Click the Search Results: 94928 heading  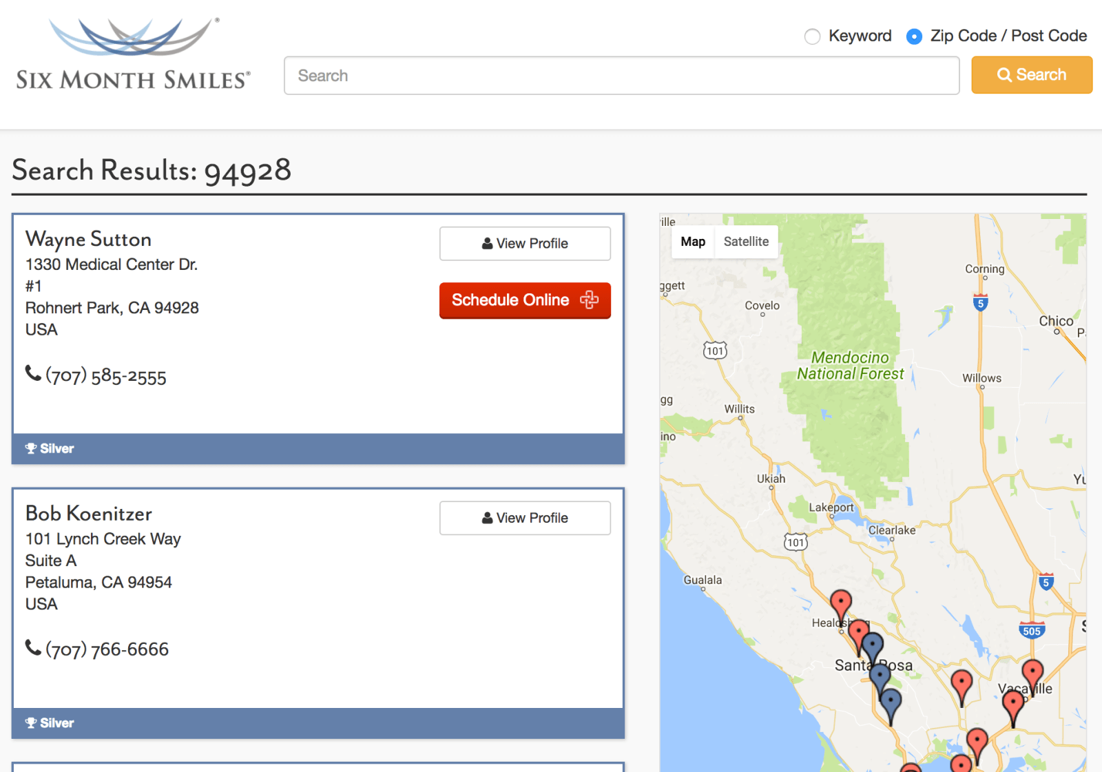click(x=152, y=170)
